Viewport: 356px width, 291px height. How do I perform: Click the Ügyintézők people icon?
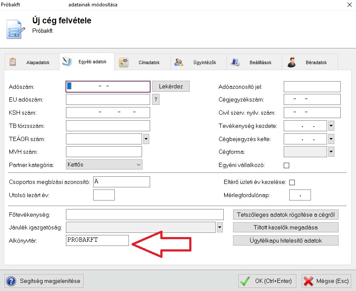179,62
